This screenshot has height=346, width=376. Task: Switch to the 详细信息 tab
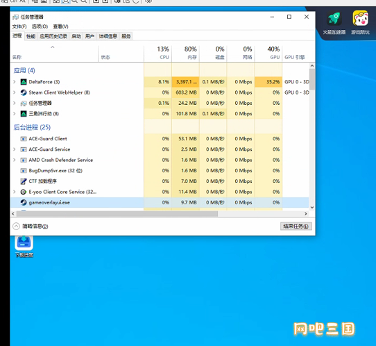(x=108, y=36)
